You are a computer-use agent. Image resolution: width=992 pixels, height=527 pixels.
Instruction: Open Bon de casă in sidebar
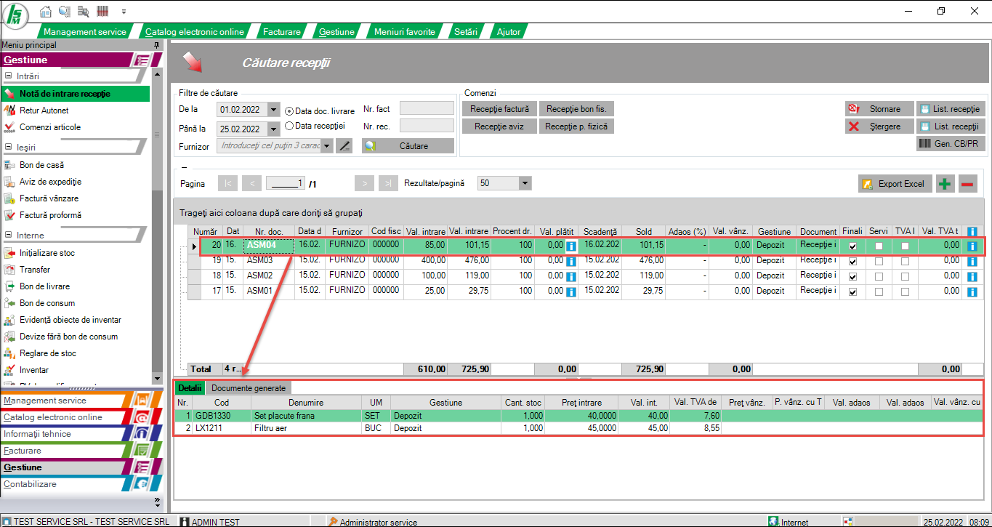pos(41,165)
